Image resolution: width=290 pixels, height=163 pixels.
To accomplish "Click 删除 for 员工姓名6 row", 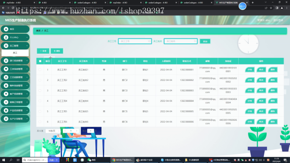I will click(x=273, y=122).
